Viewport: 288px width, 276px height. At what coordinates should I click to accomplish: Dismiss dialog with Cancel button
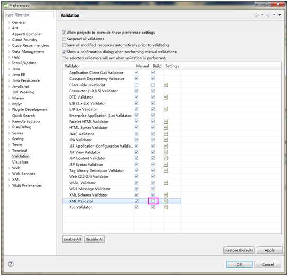[268, 265]
